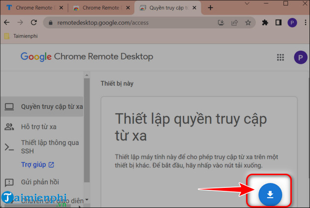Open a new tab with plus button
This screenshot has height=208, width=310.
(x=211, y=8)
